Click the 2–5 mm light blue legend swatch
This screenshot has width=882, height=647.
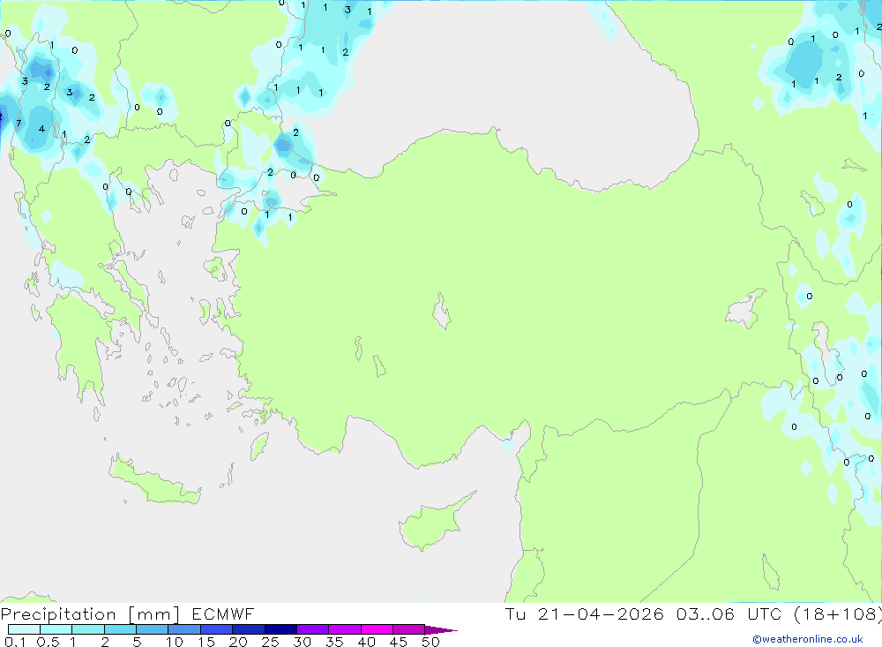pos(120,629)
